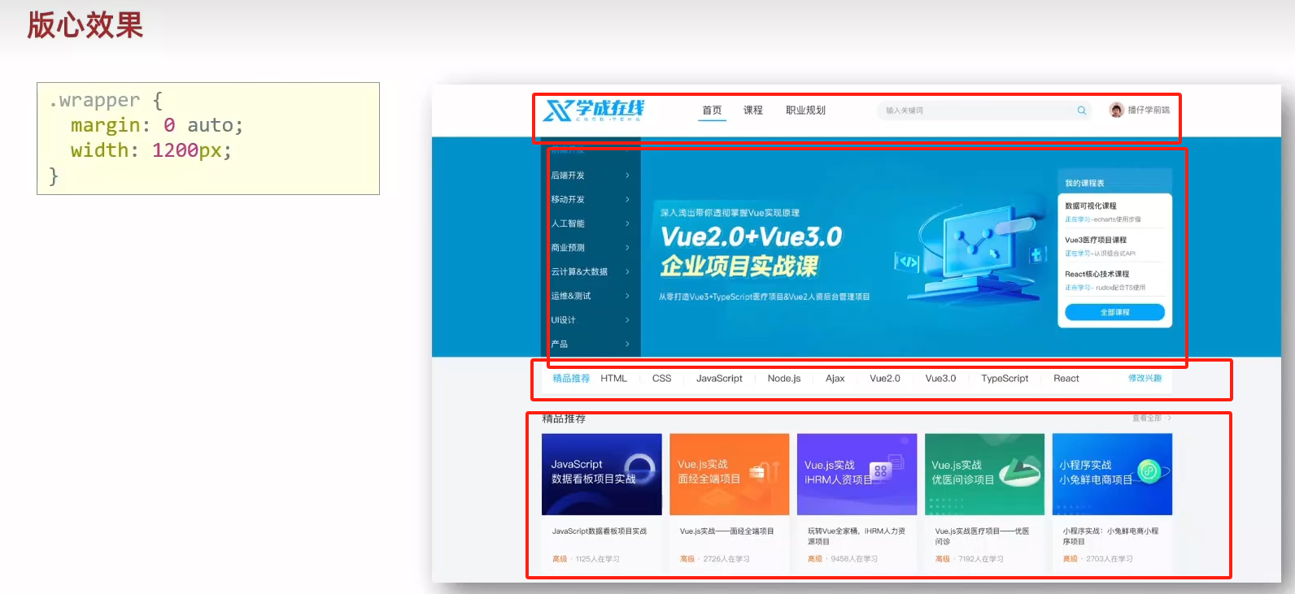Select 运维&测试 in the sidebar
Image resolution: width=1295 pixels, height=594 pixels.
(571, 296)
